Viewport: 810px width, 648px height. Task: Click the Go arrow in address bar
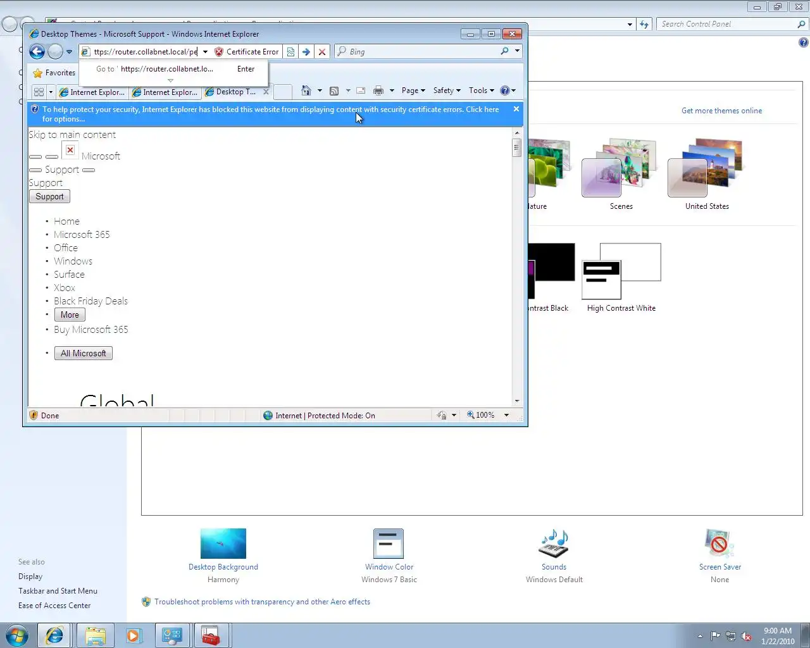pyautogui.click(x=306, y=52)
